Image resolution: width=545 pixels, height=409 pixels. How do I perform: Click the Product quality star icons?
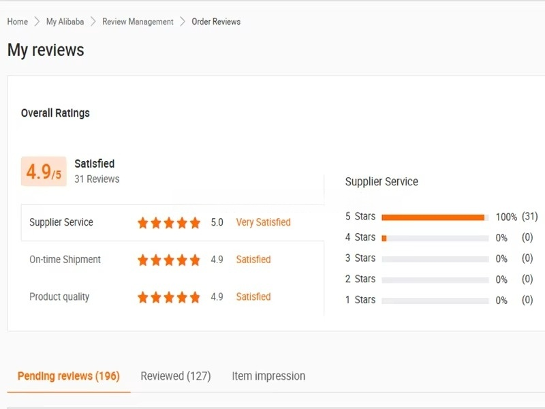pyautogui.click(x=169, y=298)
